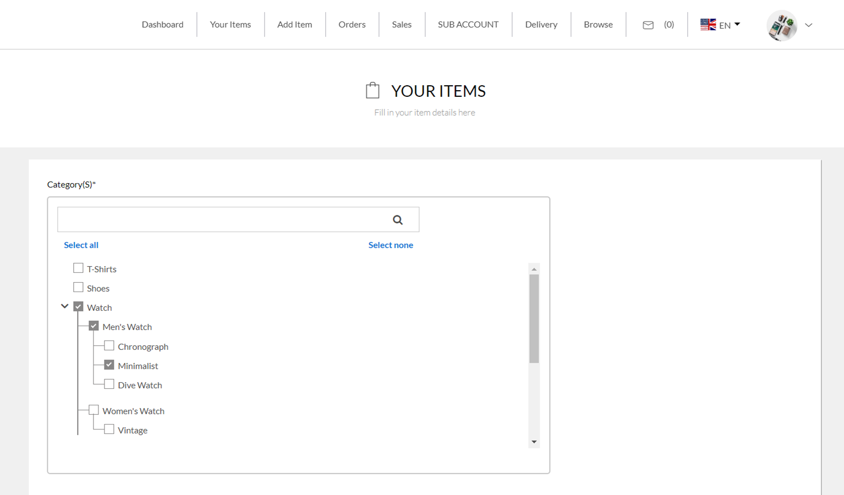The width and height of the screenshot is (844, 495).
Task: Click the category list scrollbar thumb
Action: pos(534,319)
